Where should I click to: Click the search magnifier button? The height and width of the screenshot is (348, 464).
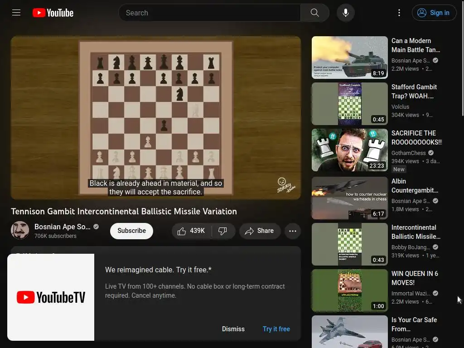coord(315,13)
